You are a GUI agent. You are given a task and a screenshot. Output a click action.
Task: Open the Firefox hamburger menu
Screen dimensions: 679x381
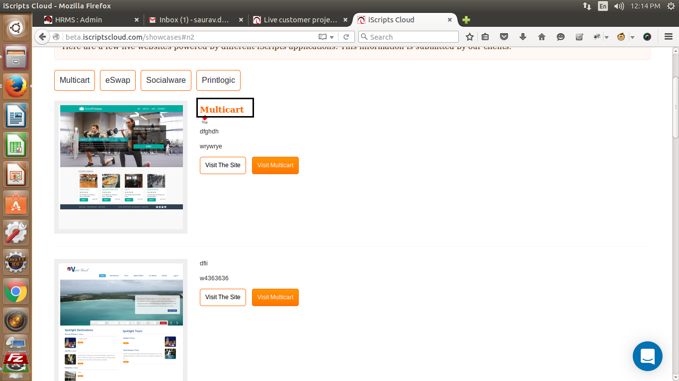click(669, 37)
